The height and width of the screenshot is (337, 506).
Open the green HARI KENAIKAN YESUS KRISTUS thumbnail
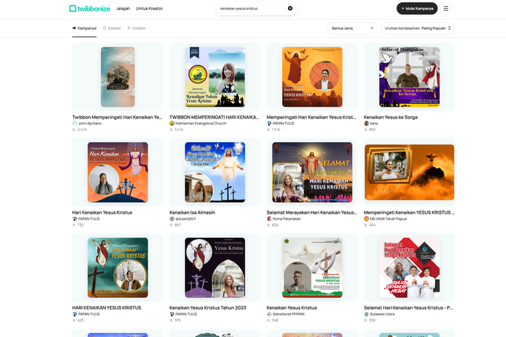click(118, 268)
